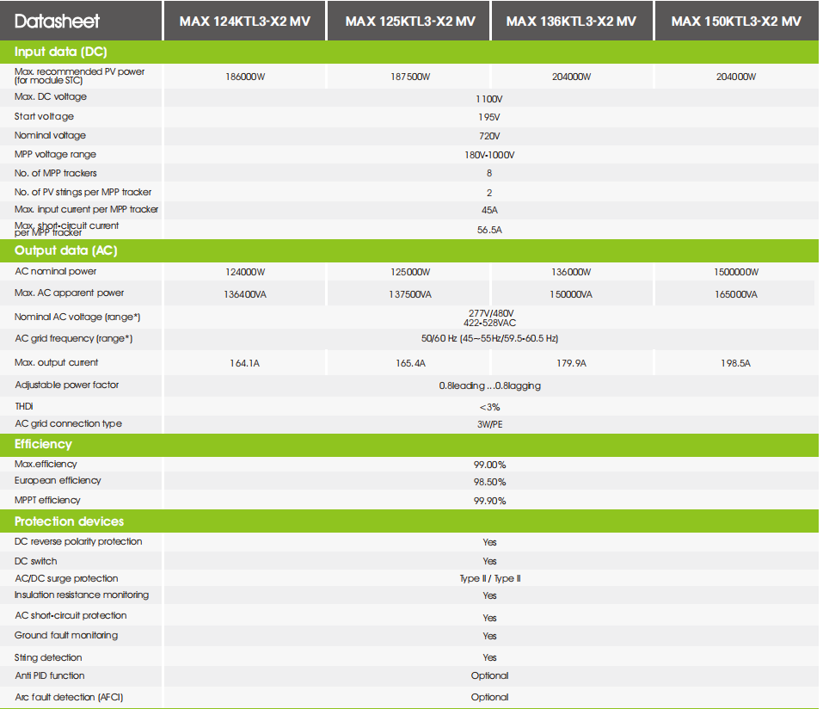Select the 179.9A output current value
This screenshot has height=709, width=823.
click(571, 363)
